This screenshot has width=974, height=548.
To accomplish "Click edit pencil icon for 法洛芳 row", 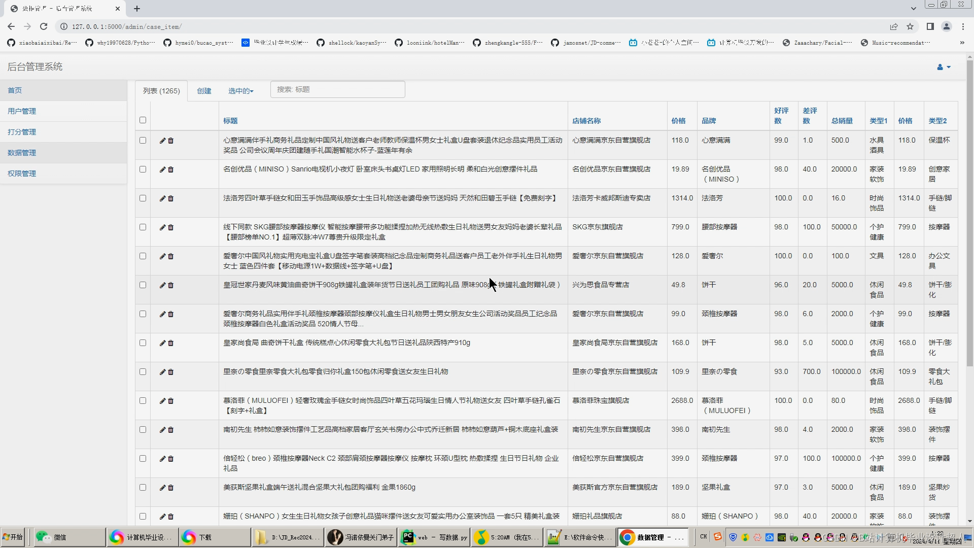I will click(x=162, y=198).
